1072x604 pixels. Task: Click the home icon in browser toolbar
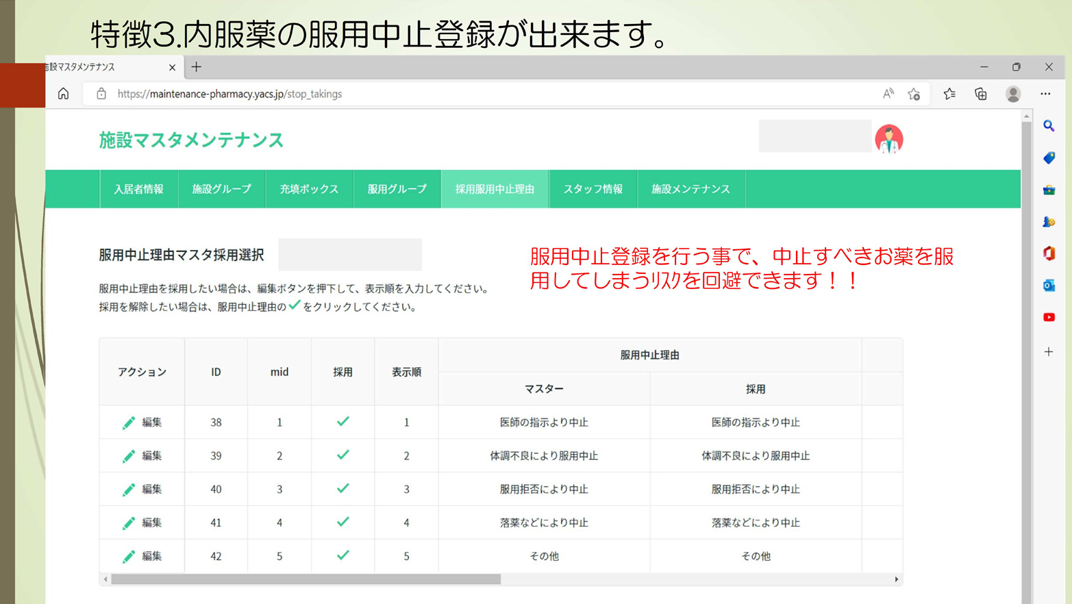(x=63, y=94)
